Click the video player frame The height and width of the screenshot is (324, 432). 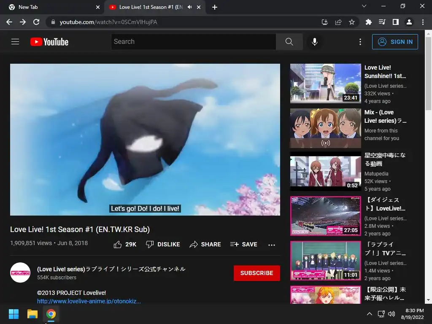coord(145,139)
